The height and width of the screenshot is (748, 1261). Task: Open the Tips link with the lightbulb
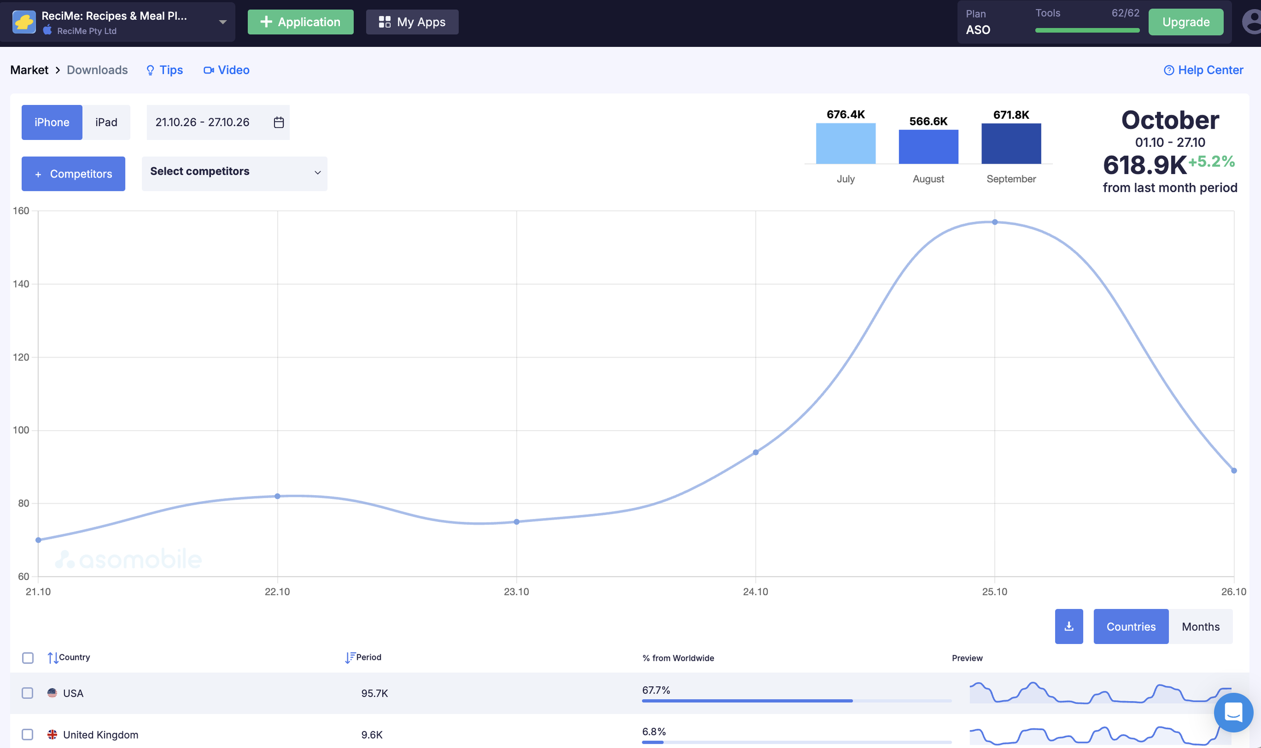(164, 70)
